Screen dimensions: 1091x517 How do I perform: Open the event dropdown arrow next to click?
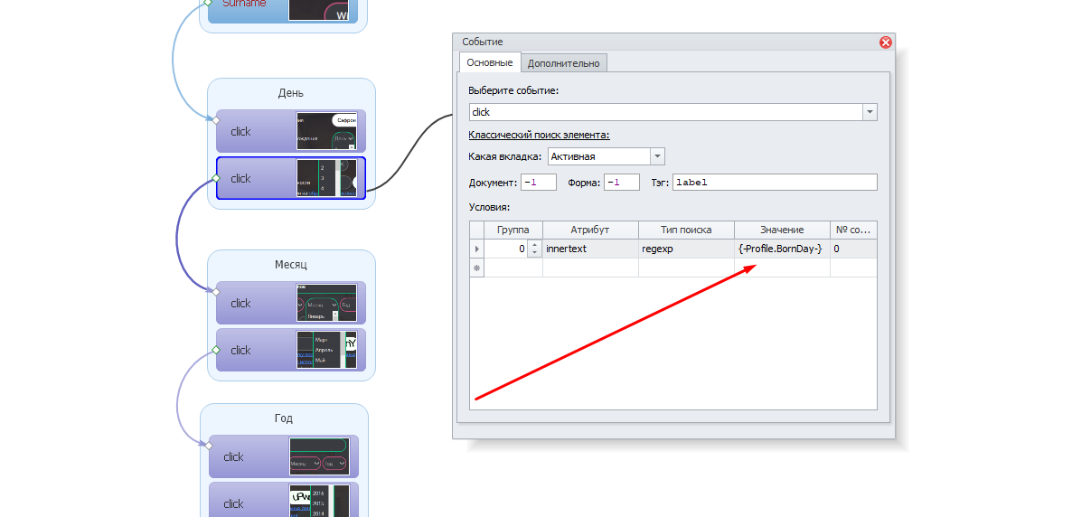(x=870, y=112)
